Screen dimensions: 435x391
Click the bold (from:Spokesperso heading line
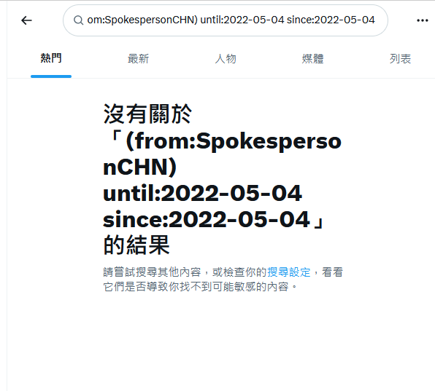pos(234,141)
